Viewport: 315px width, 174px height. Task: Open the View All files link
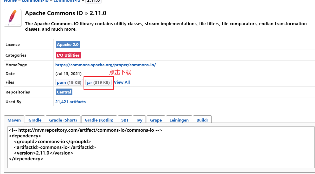(122, 82)
